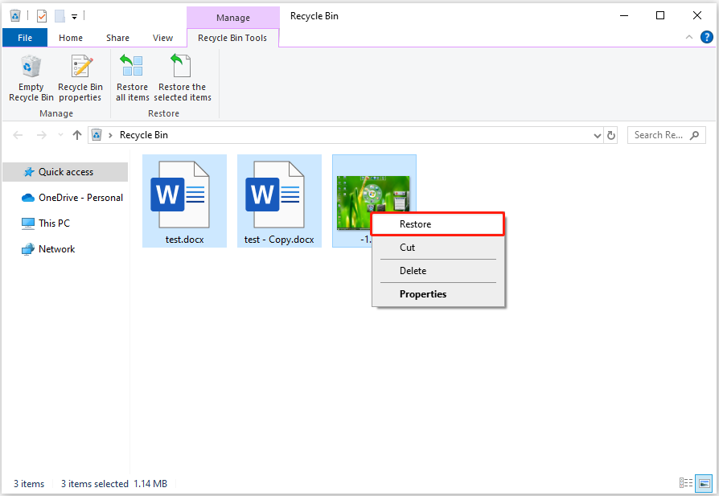Expand the address bar history dropdown
Screen dimensions: 719x496
597,135
